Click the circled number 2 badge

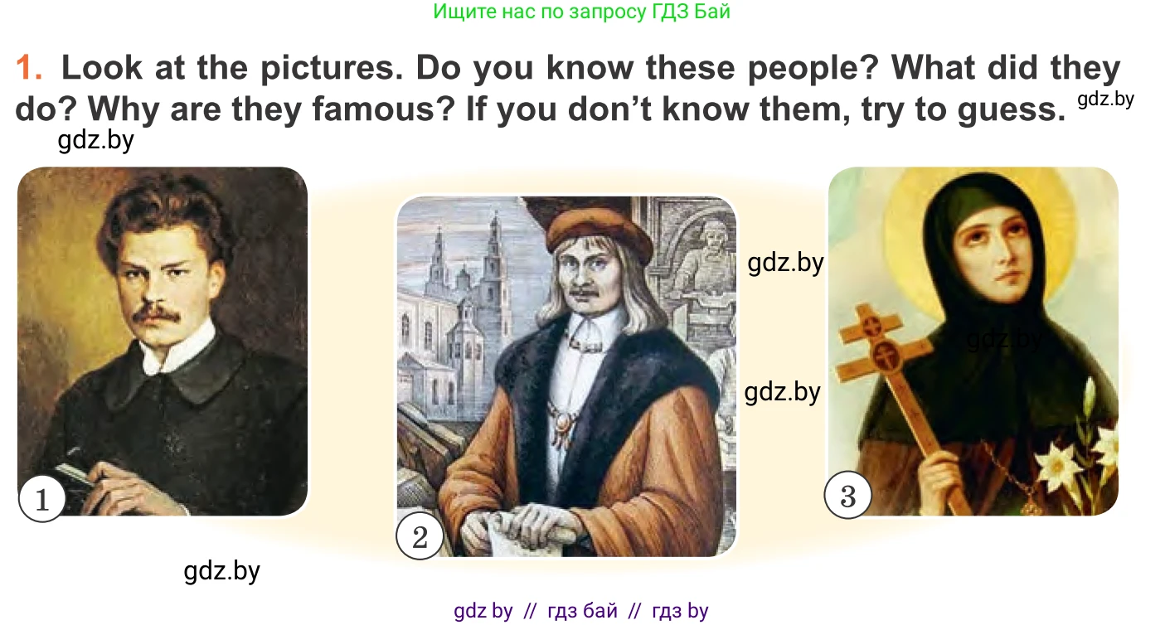point(420,537)
